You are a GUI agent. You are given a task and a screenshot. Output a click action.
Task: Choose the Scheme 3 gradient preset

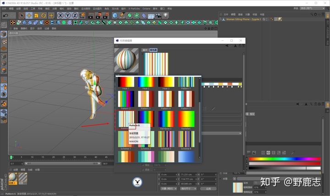click(166, 140)
